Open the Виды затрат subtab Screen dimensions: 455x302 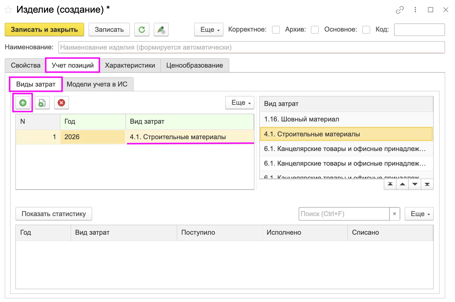pyautogui.click(x=36, y=84)
